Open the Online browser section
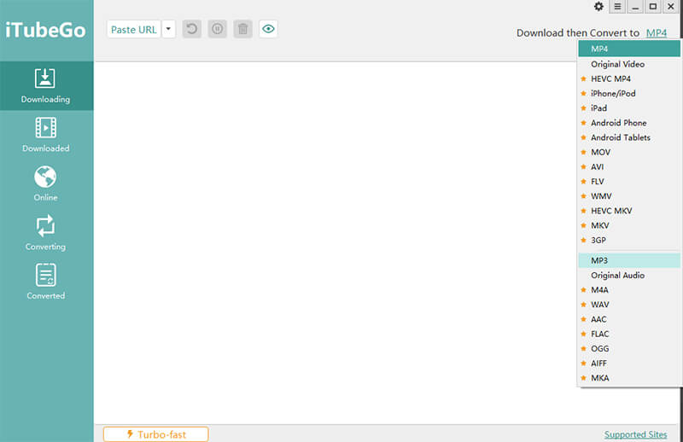The width and height of the screenshot is (683, 442). [46, 183]
